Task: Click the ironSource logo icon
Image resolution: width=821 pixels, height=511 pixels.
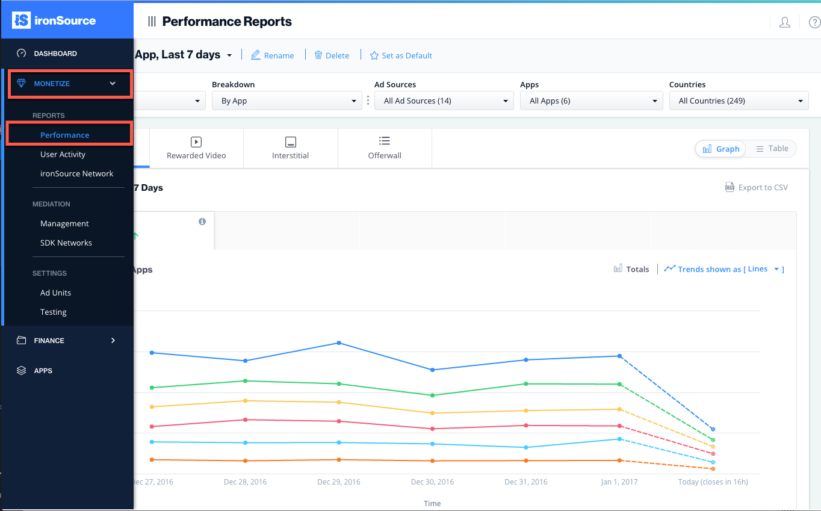Action: [21, 20]
